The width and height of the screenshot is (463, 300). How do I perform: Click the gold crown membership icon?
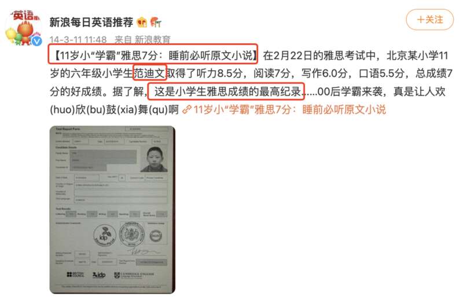[x=142, y=22]
